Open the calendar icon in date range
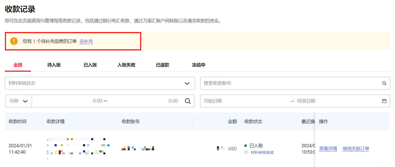The height and width of the screenshot is (167, 395). [x=384, y=101]
